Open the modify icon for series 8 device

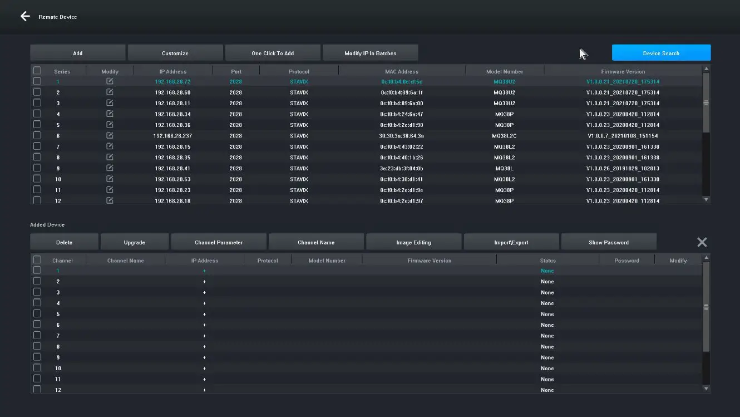(110, 157)
